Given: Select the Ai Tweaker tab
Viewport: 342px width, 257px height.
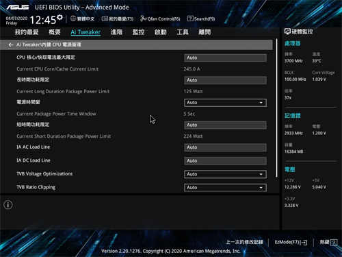Looking at the screenshot, I should 85,32.
